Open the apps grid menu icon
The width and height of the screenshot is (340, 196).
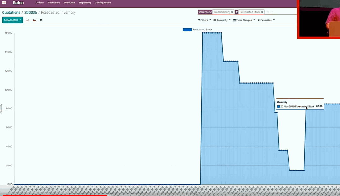point(4,3)
